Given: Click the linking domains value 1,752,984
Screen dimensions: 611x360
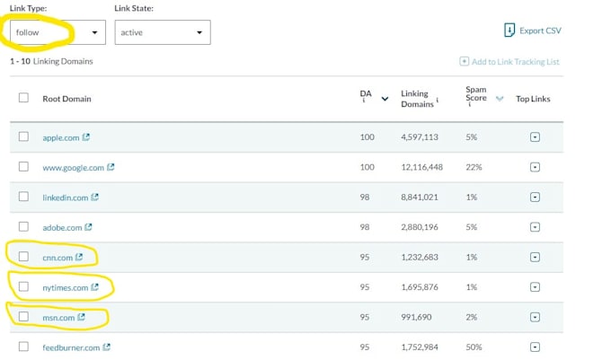Looking at the screenshot, I should [x=420, y=347].
